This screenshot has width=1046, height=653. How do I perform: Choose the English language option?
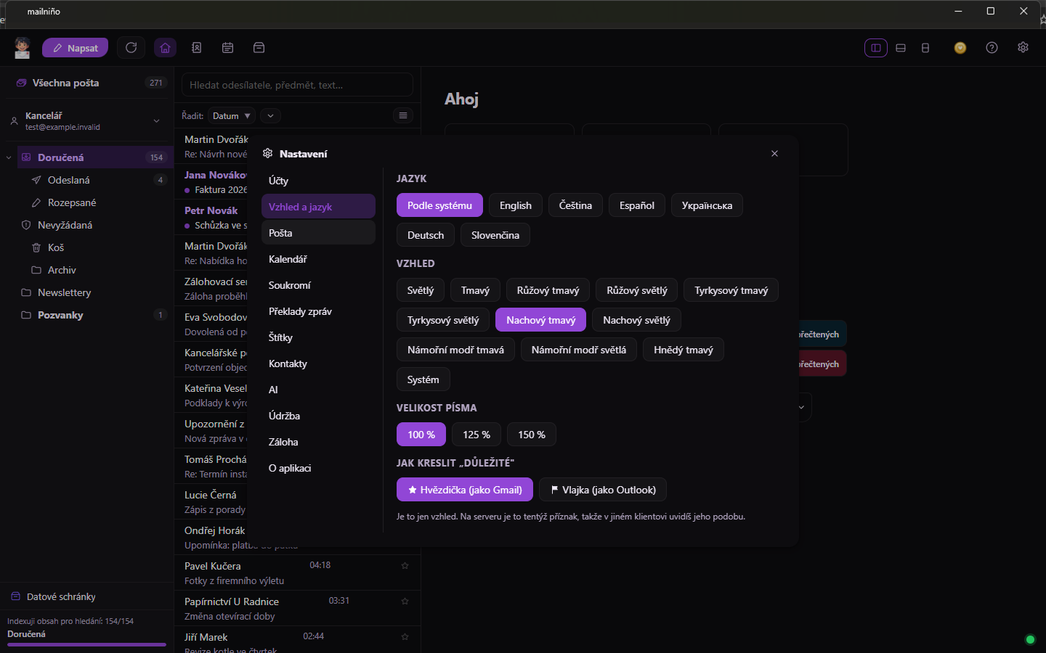[x=516, y=205]
